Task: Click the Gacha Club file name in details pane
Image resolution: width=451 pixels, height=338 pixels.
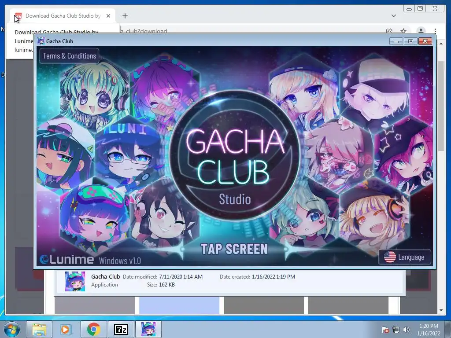Action: click(106, 276)
